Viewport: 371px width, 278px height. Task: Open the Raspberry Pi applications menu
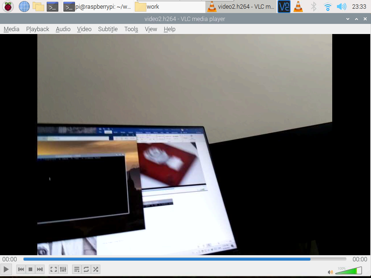pyautogui.click(x=8, y=7)
